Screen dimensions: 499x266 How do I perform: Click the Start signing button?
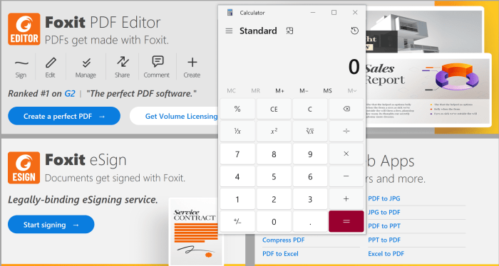point(51,225)
